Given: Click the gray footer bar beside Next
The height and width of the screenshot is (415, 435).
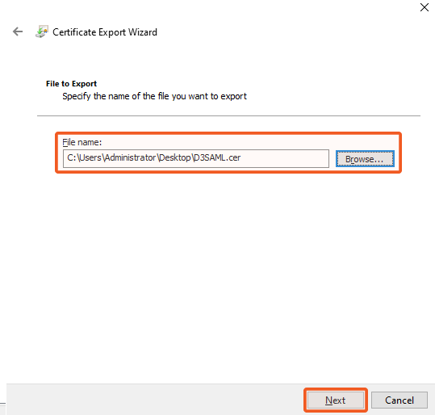Looking at the screenshot, I should (155, 399).
